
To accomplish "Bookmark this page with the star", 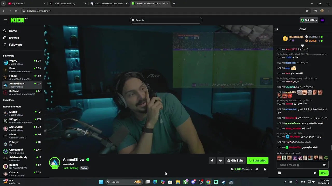I will [x=307, y=11].
